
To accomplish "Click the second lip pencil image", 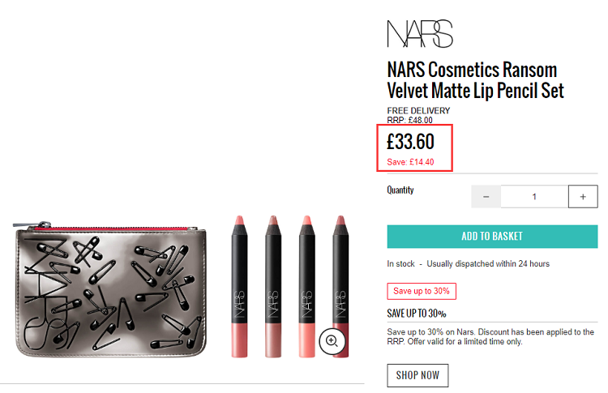I will (x=273, y=286).
